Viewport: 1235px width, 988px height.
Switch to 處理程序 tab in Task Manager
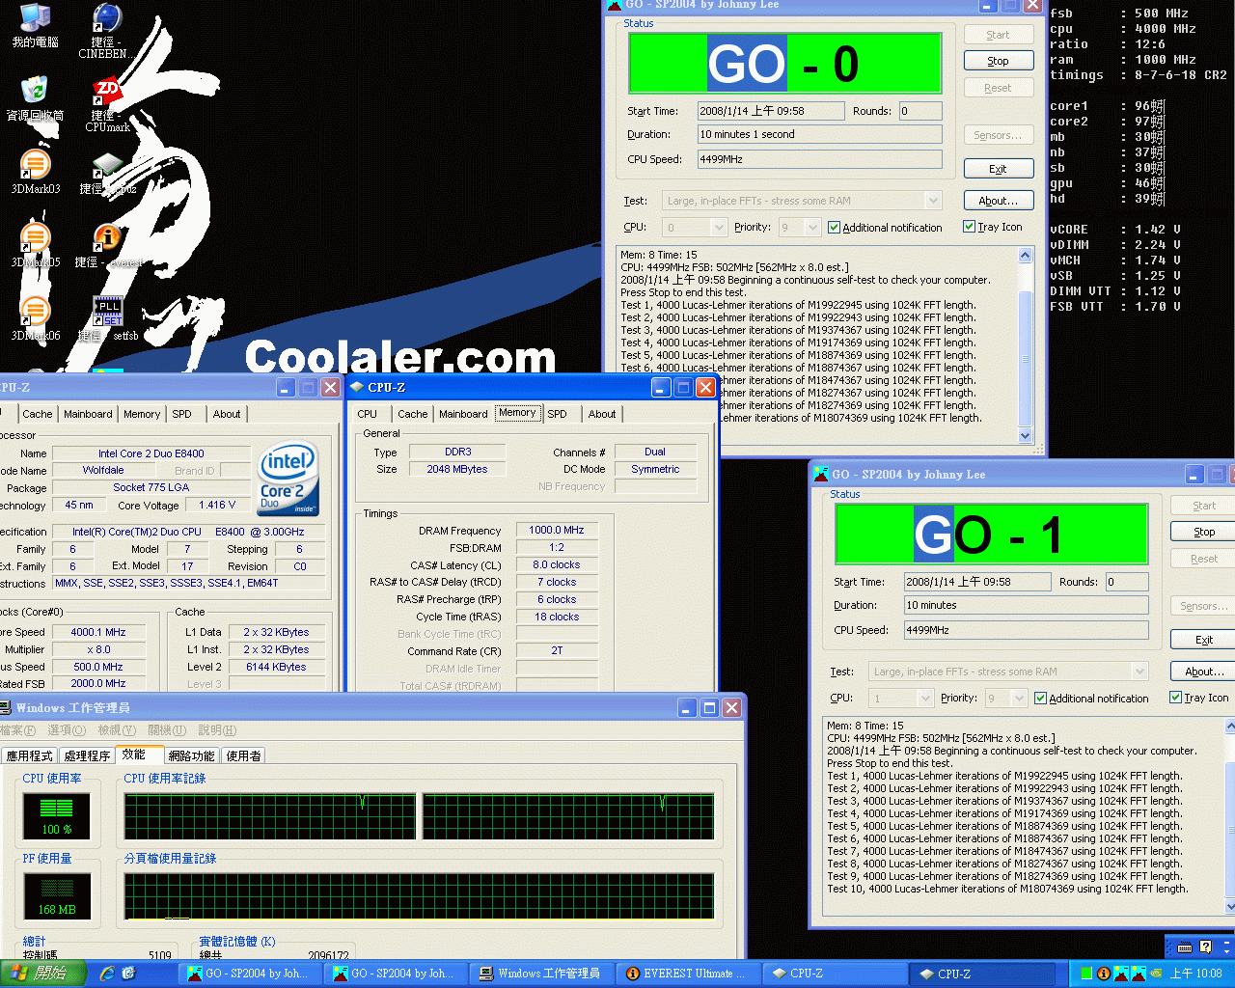pyautogui.click(x=87, y=756)
